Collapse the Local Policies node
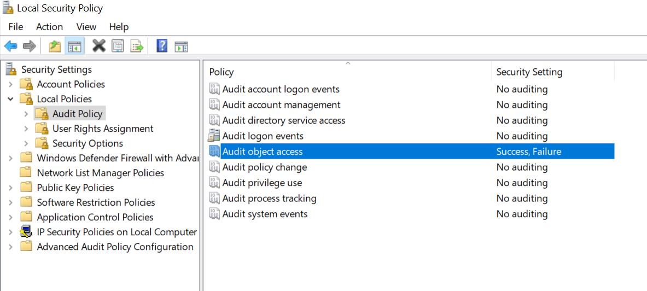 [11, 99]
